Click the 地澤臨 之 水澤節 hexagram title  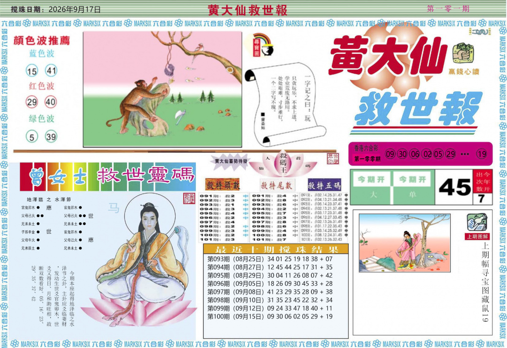pyautogui.click(x=49, y=199)
